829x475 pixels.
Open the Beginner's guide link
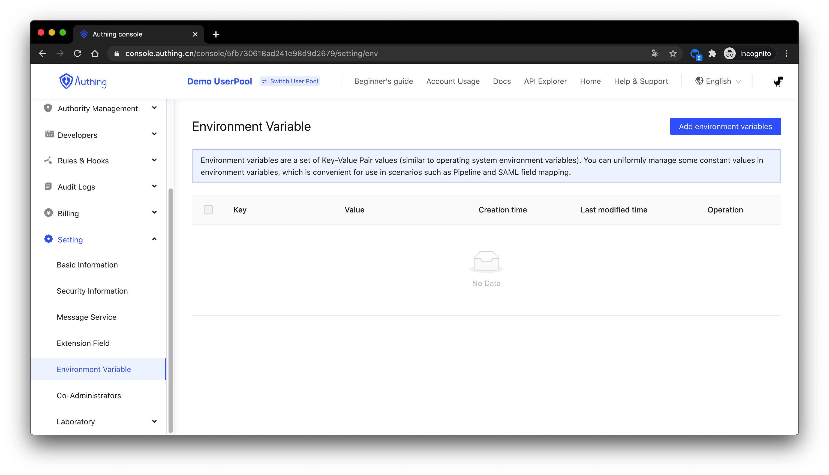(x=383, y=81)
